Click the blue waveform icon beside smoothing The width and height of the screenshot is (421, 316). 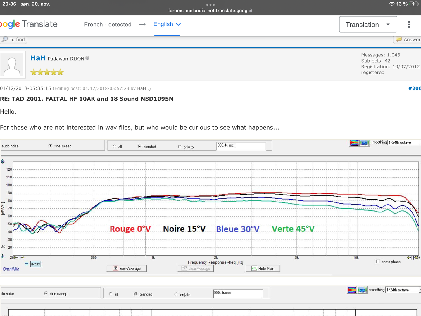click(x=364, y=143)
